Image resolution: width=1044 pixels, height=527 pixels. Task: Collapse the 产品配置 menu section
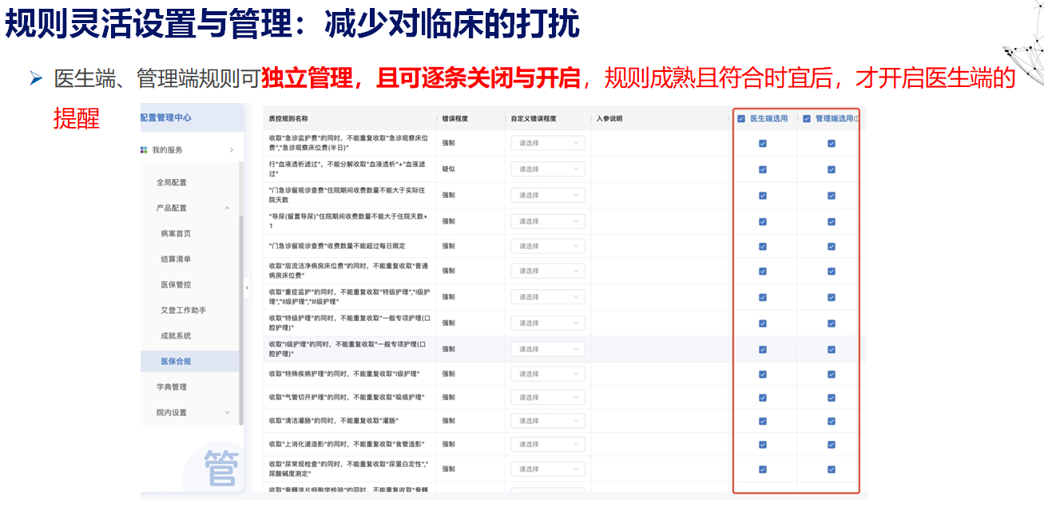tap(228, 208)
